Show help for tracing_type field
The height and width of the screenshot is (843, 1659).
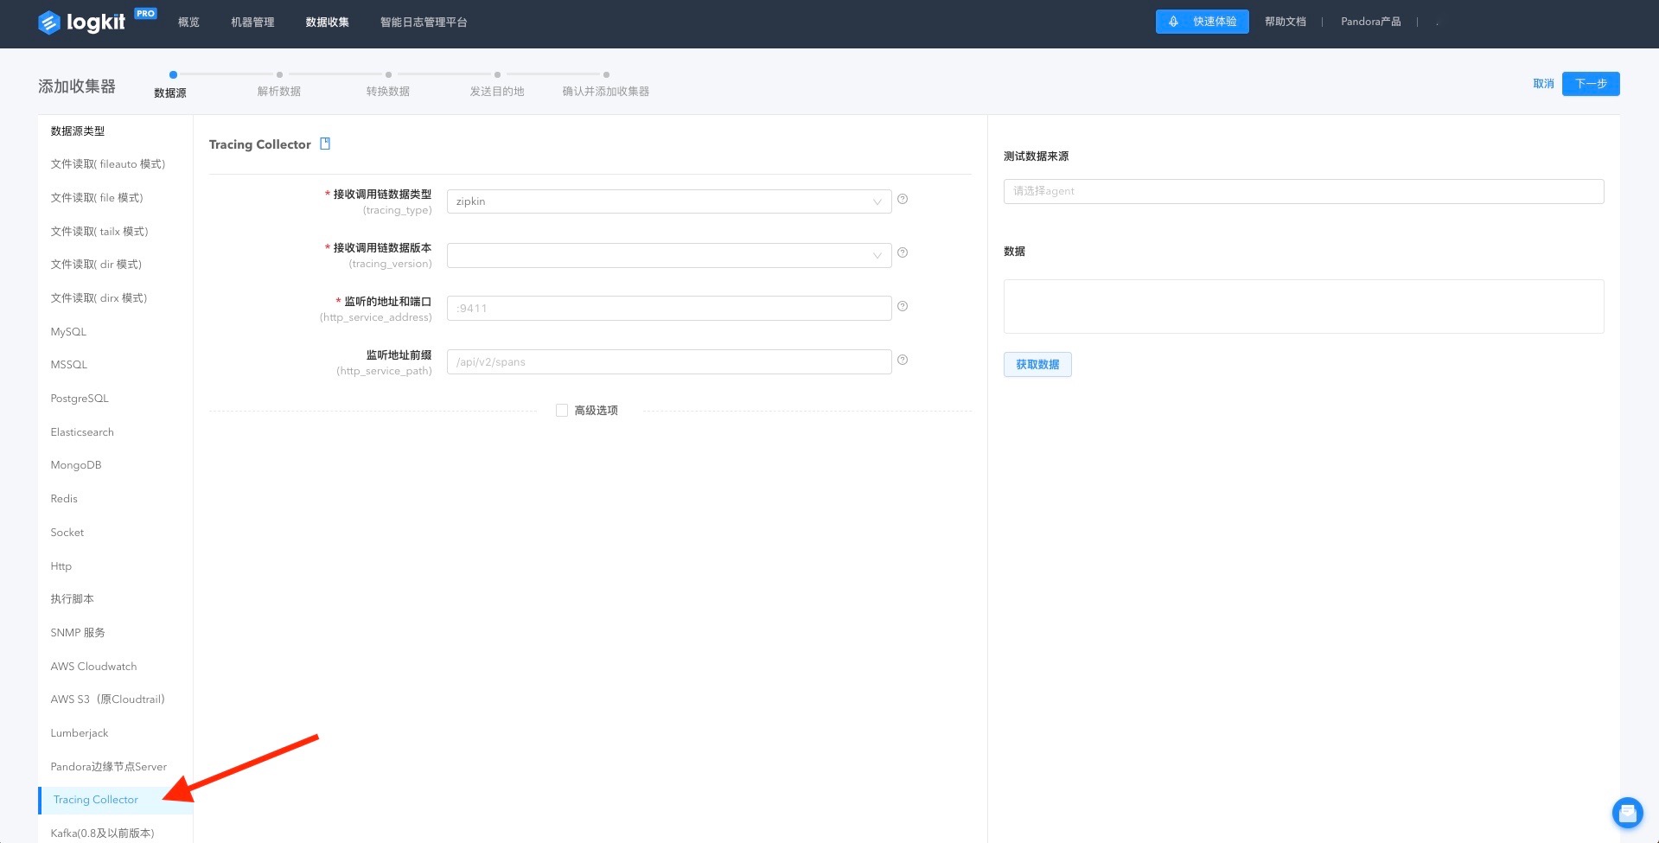(x=903, y=199)
